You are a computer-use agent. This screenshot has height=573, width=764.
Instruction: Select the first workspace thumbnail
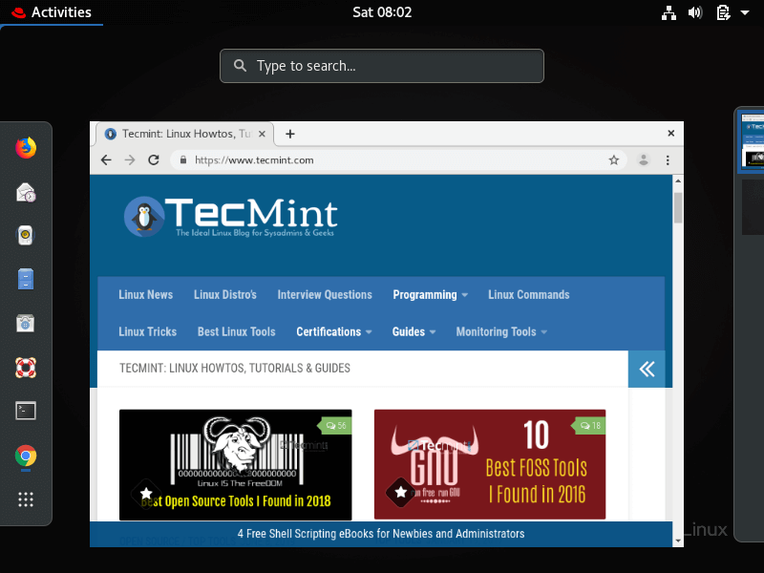click(x=752, y=141)
